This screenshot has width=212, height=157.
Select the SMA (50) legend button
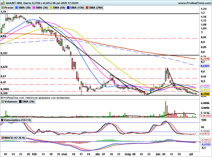[x=57, y=8]
